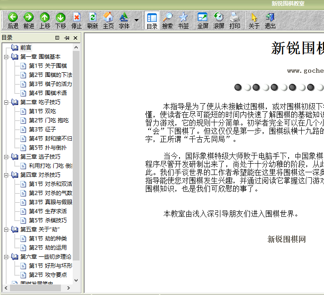Open 第3节 征子 section
This screenshot has height=295, width=324.
click(x=42, y=130)
